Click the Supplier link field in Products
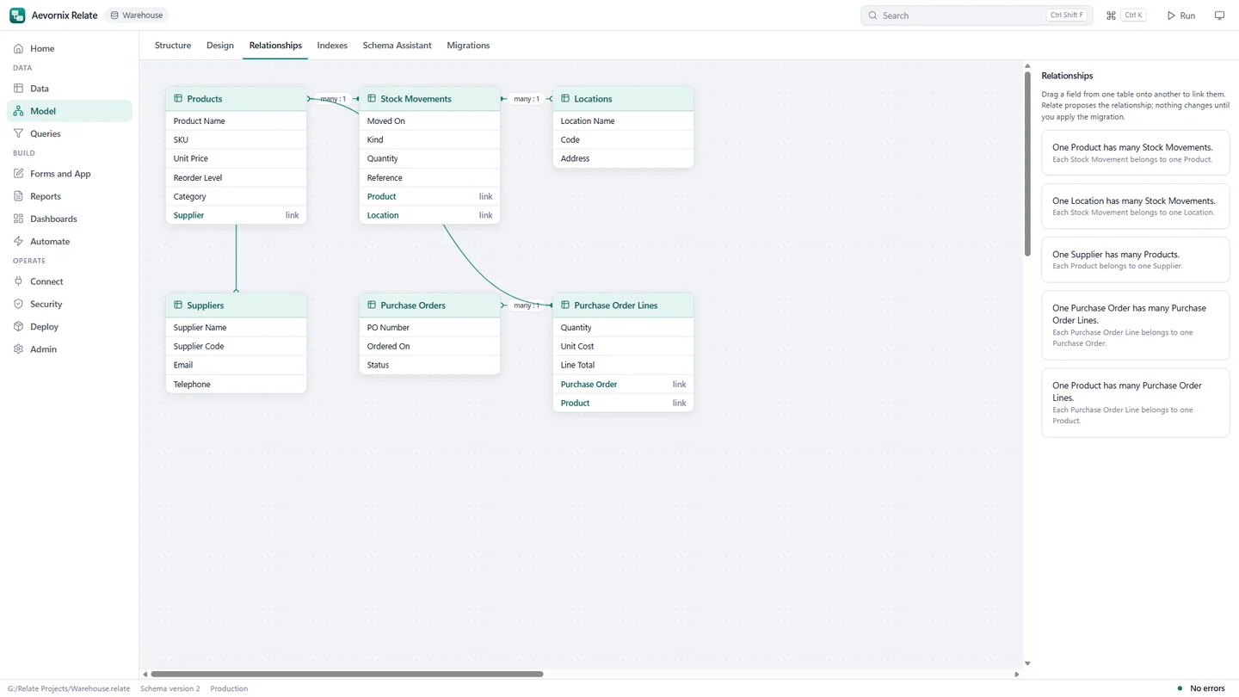This screenshot has width=1239, height=697. [x=236, y=215]
